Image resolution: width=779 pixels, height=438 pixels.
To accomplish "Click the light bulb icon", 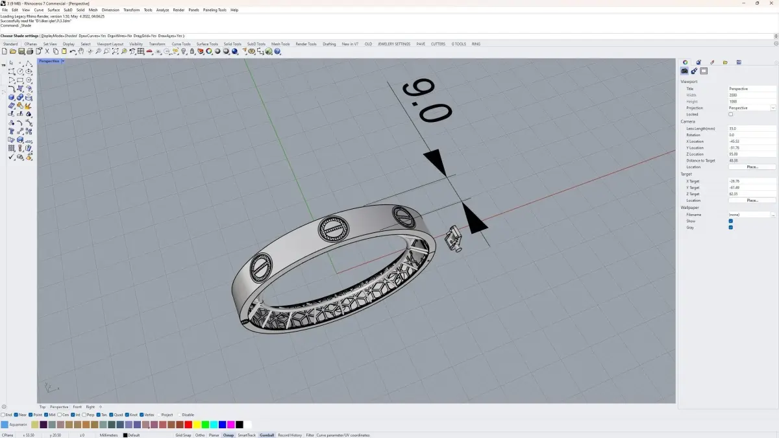I will (183, 51).
